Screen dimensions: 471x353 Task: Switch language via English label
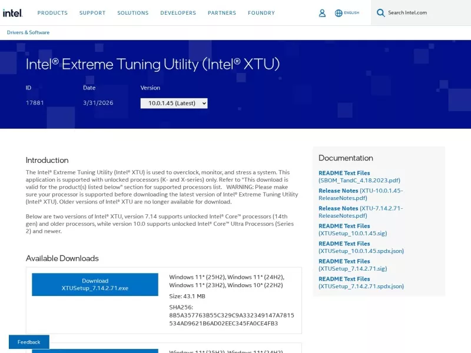point(351,12)
